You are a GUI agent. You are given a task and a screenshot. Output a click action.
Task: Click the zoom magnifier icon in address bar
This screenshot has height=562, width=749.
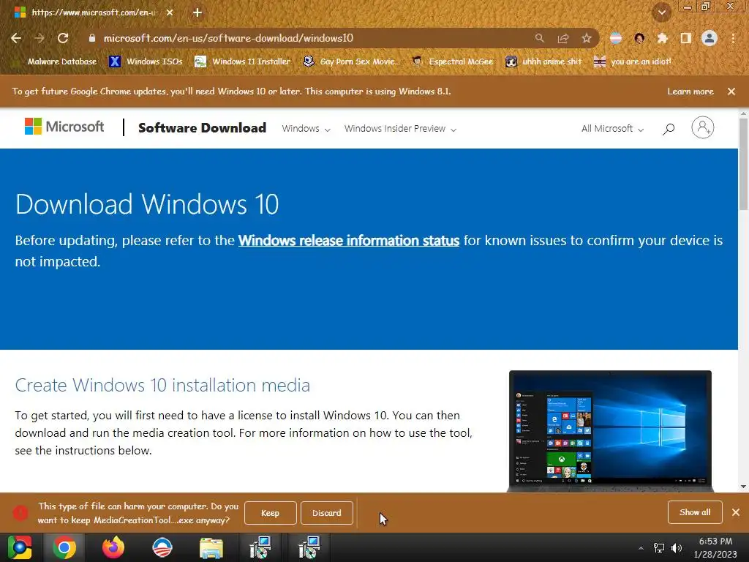coord(539,38)
